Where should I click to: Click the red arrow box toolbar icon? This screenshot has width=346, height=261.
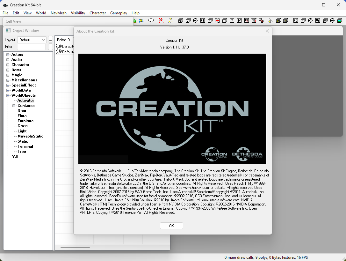point(247,20)
